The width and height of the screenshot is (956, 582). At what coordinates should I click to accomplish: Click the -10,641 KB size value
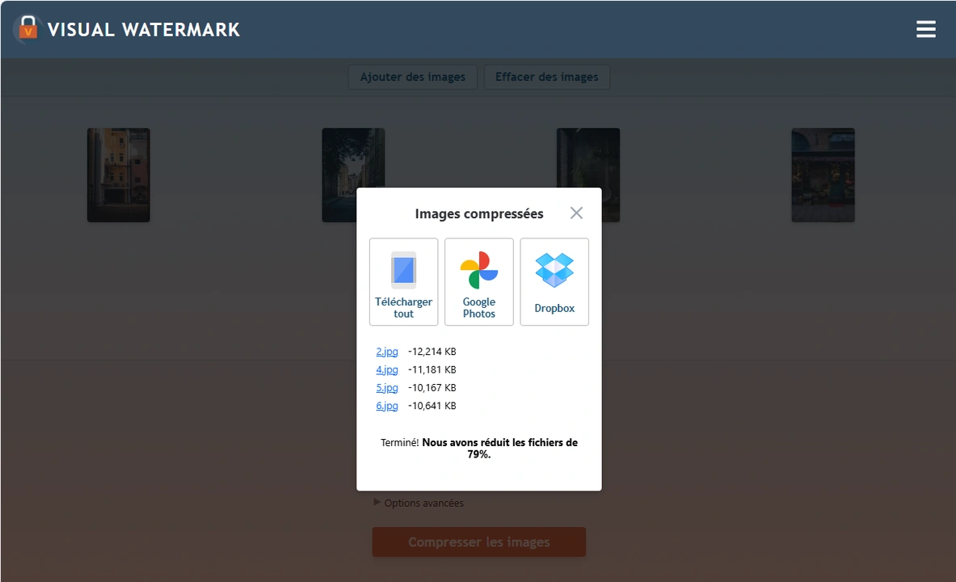click(432, 406)
